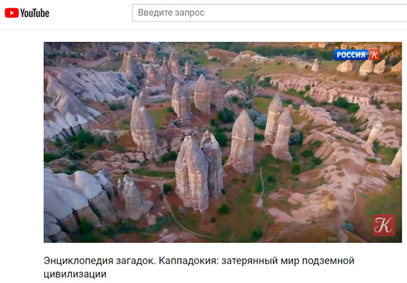This screenshot has width=407, height=283.
Task: Click the blue "РОССИЯ" channel label overlay
Action: [x=351, y=55]
